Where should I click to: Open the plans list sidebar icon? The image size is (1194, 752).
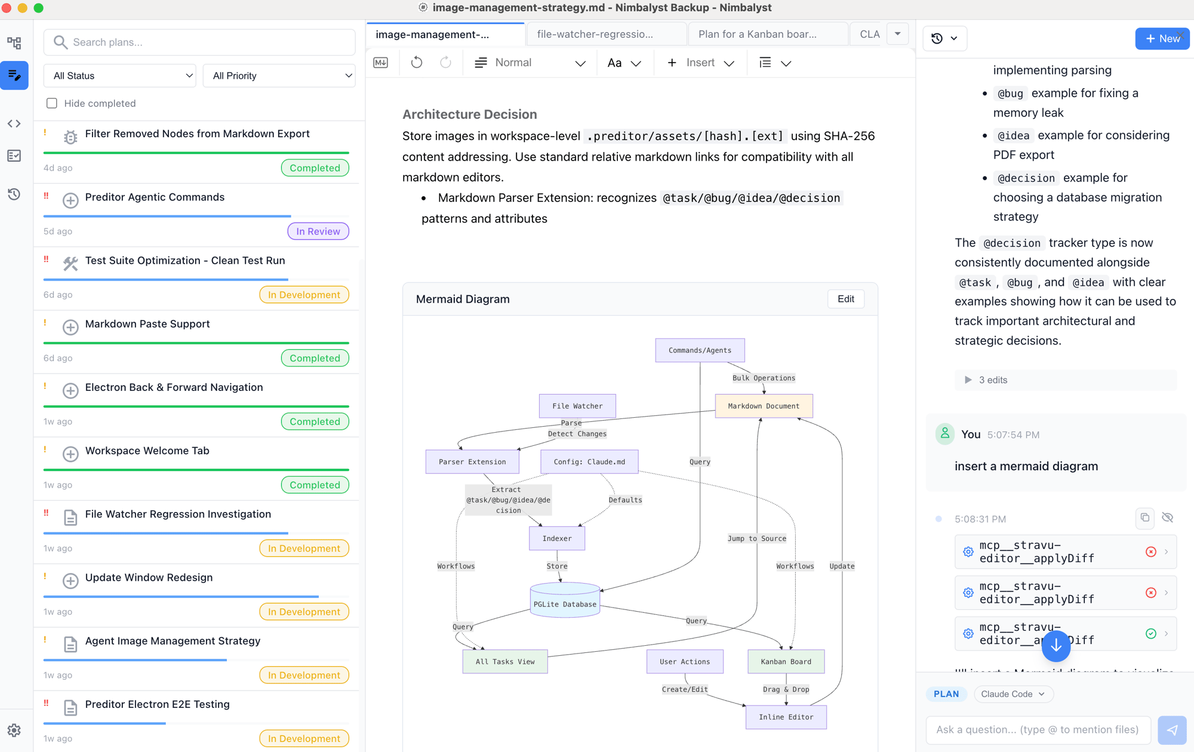[14, 76]
